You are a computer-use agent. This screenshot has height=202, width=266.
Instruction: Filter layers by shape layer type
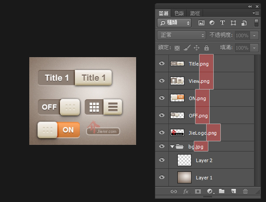233,23
